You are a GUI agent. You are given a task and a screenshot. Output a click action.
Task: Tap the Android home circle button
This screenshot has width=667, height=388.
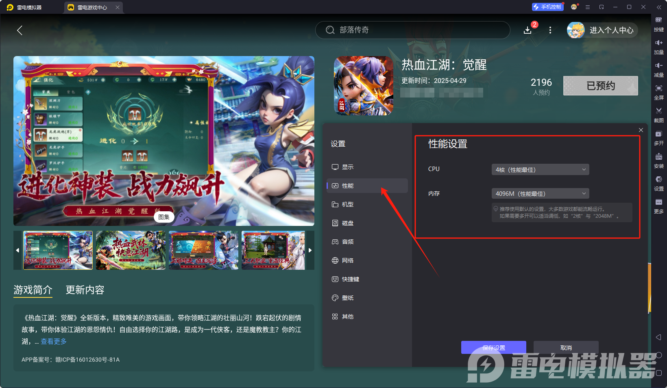coord(659,355)
